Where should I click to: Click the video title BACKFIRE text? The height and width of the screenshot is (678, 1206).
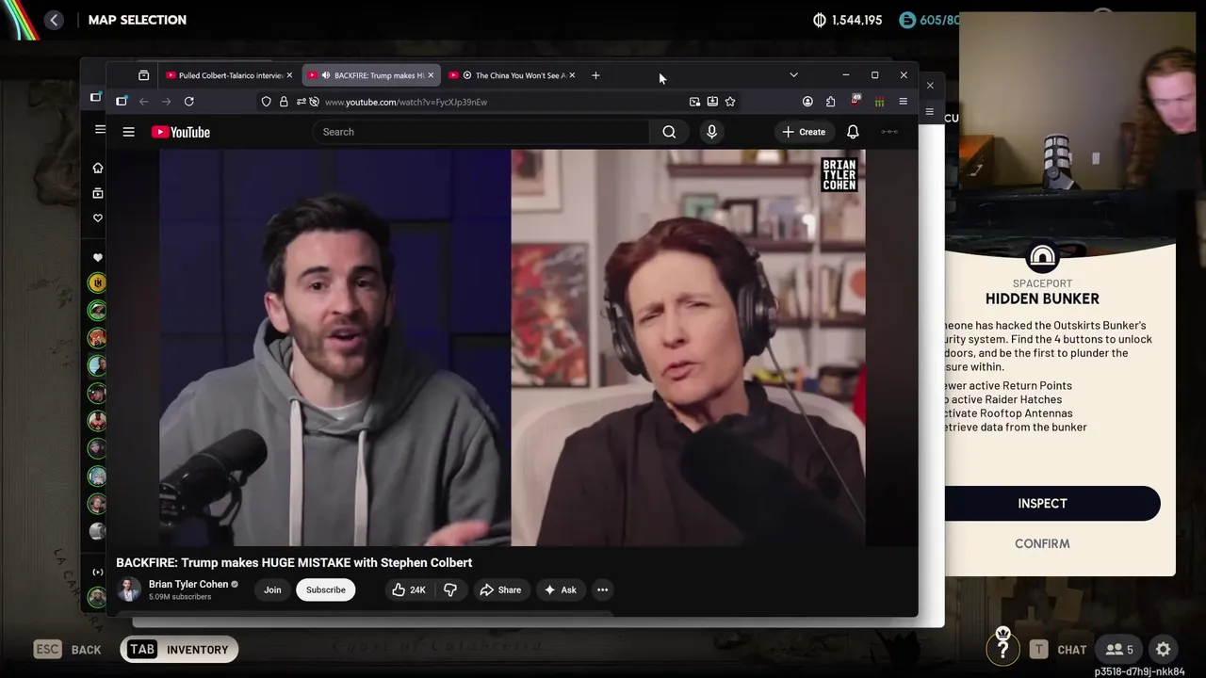[294, 562]
